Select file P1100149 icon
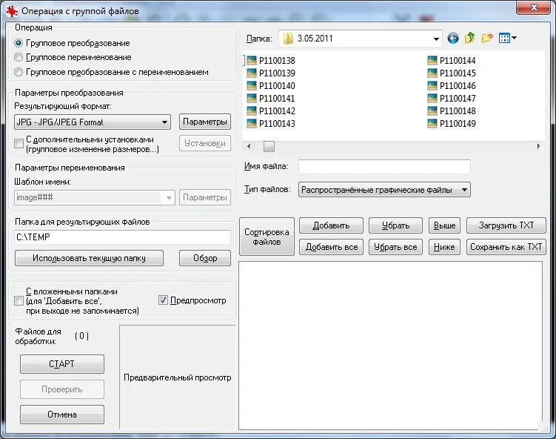 point(432,123)
